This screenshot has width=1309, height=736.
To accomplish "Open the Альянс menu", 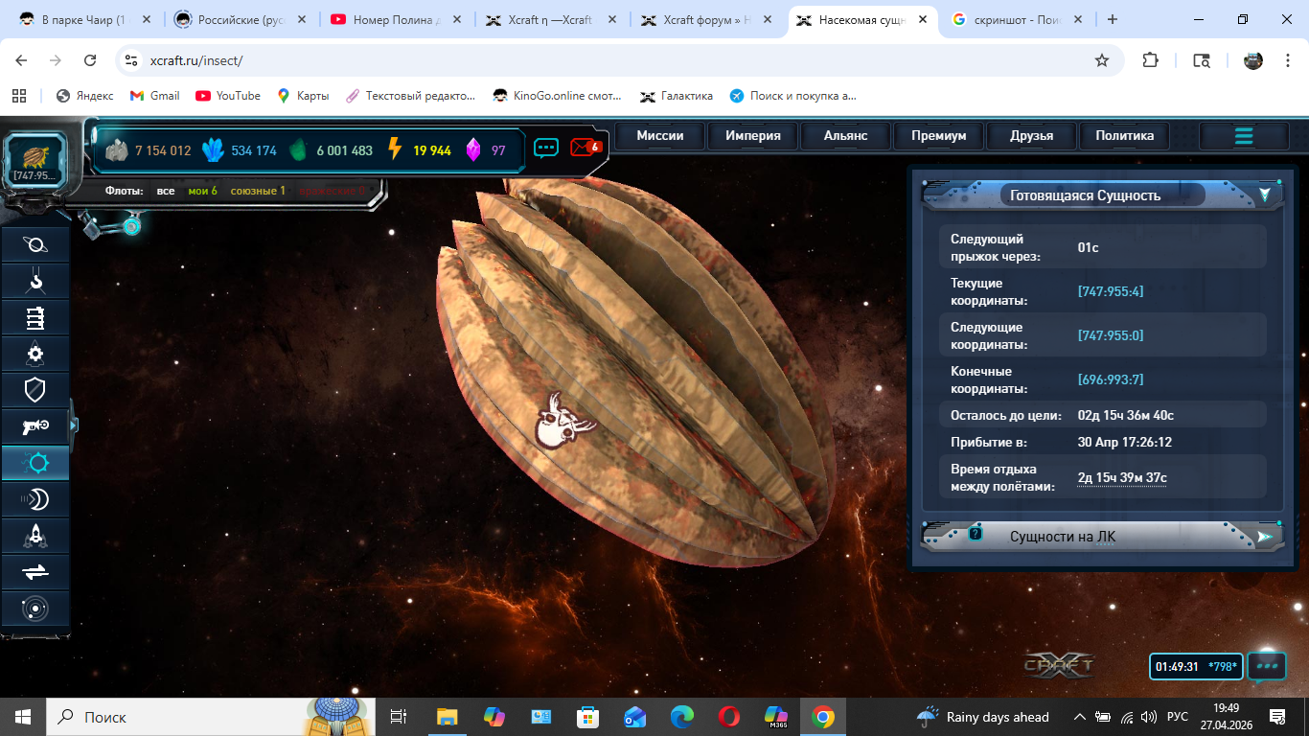I will pyautogui.click(x=845, y=136).
